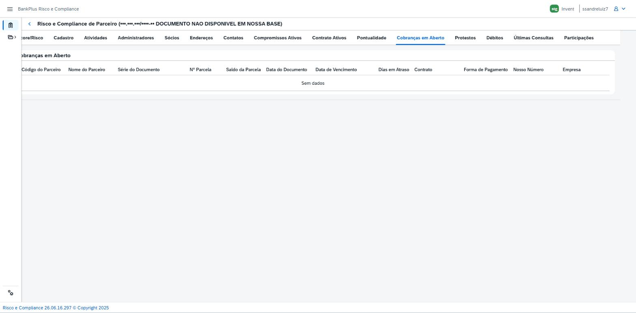
Task: Click the Nº Parcela column header
Action: (200, 70)
